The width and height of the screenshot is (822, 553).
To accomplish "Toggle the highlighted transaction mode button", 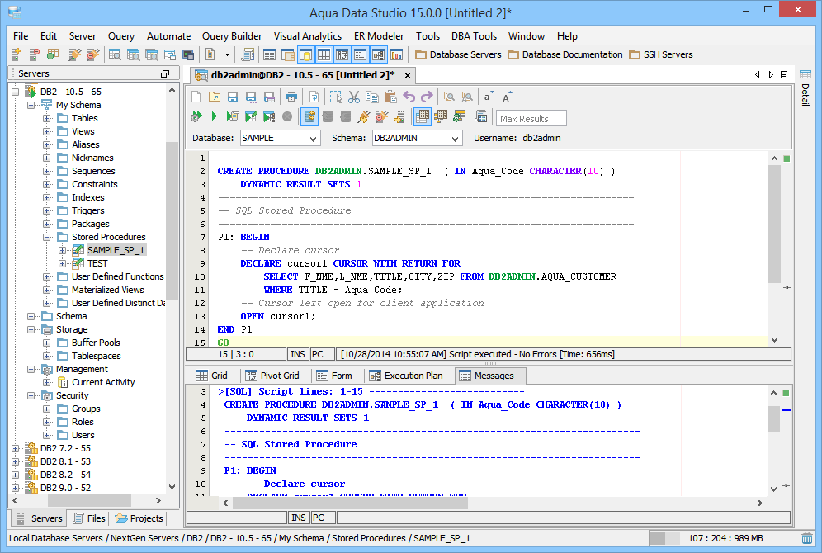I will [309, 117].
